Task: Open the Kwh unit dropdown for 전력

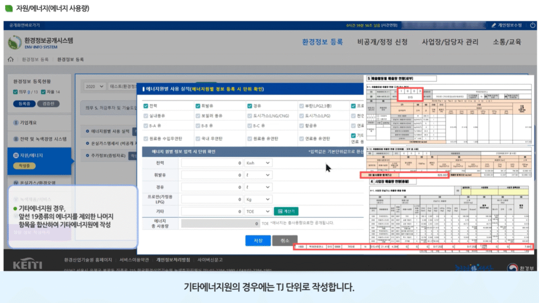Action: click(x=258, y=163)
